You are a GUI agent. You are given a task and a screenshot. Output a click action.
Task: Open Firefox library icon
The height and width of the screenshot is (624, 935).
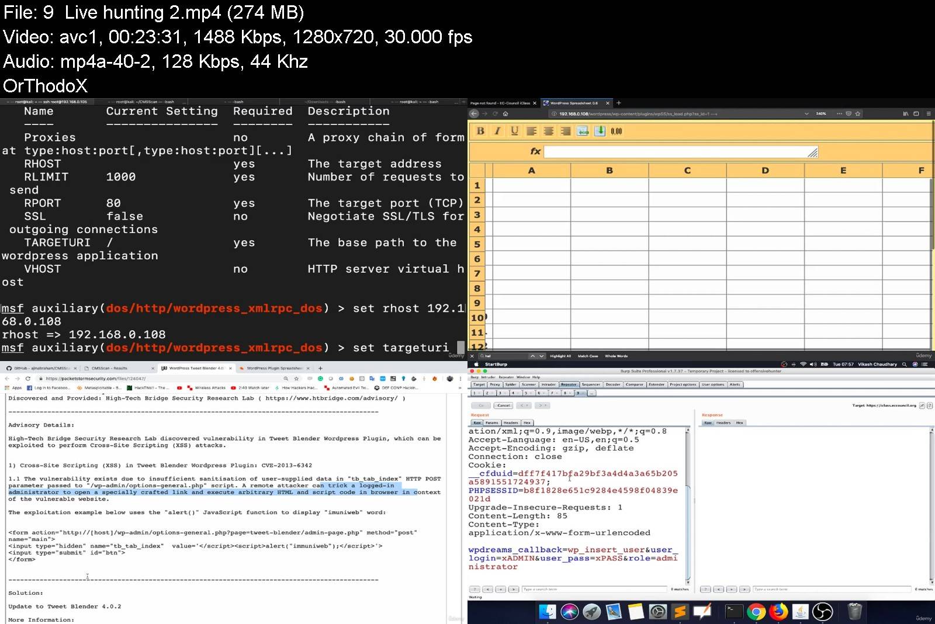point(906,114)
